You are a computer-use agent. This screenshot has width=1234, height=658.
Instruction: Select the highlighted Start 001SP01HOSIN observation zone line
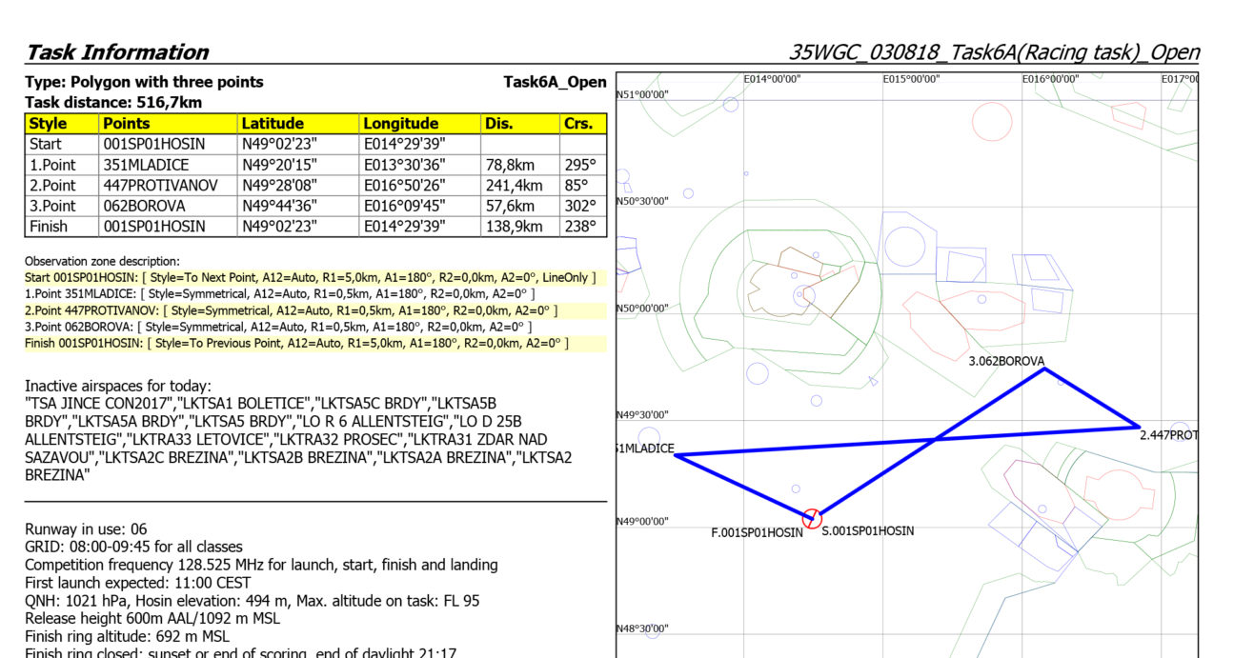(x=311, y=277)
